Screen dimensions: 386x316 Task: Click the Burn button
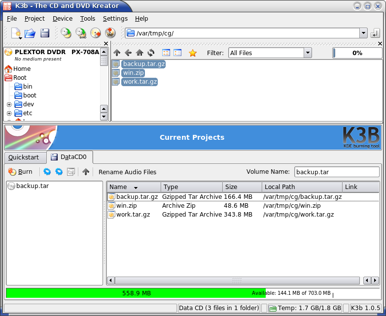click(x=20, y=171)
